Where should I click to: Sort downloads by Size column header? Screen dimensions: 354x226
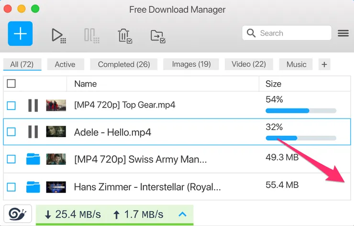[x=274, y=84]
